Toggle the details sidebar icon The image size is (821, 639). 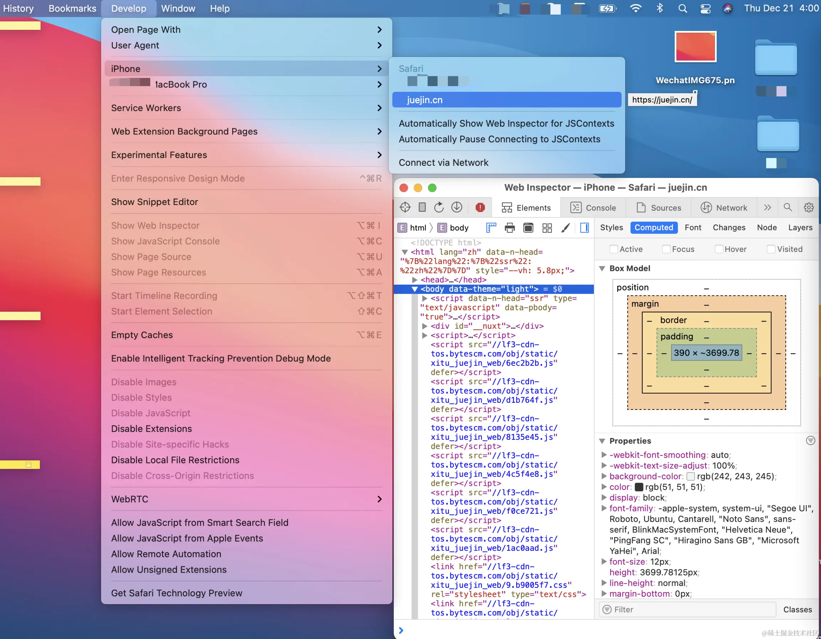pyautogui.click(x=585, y=228)
